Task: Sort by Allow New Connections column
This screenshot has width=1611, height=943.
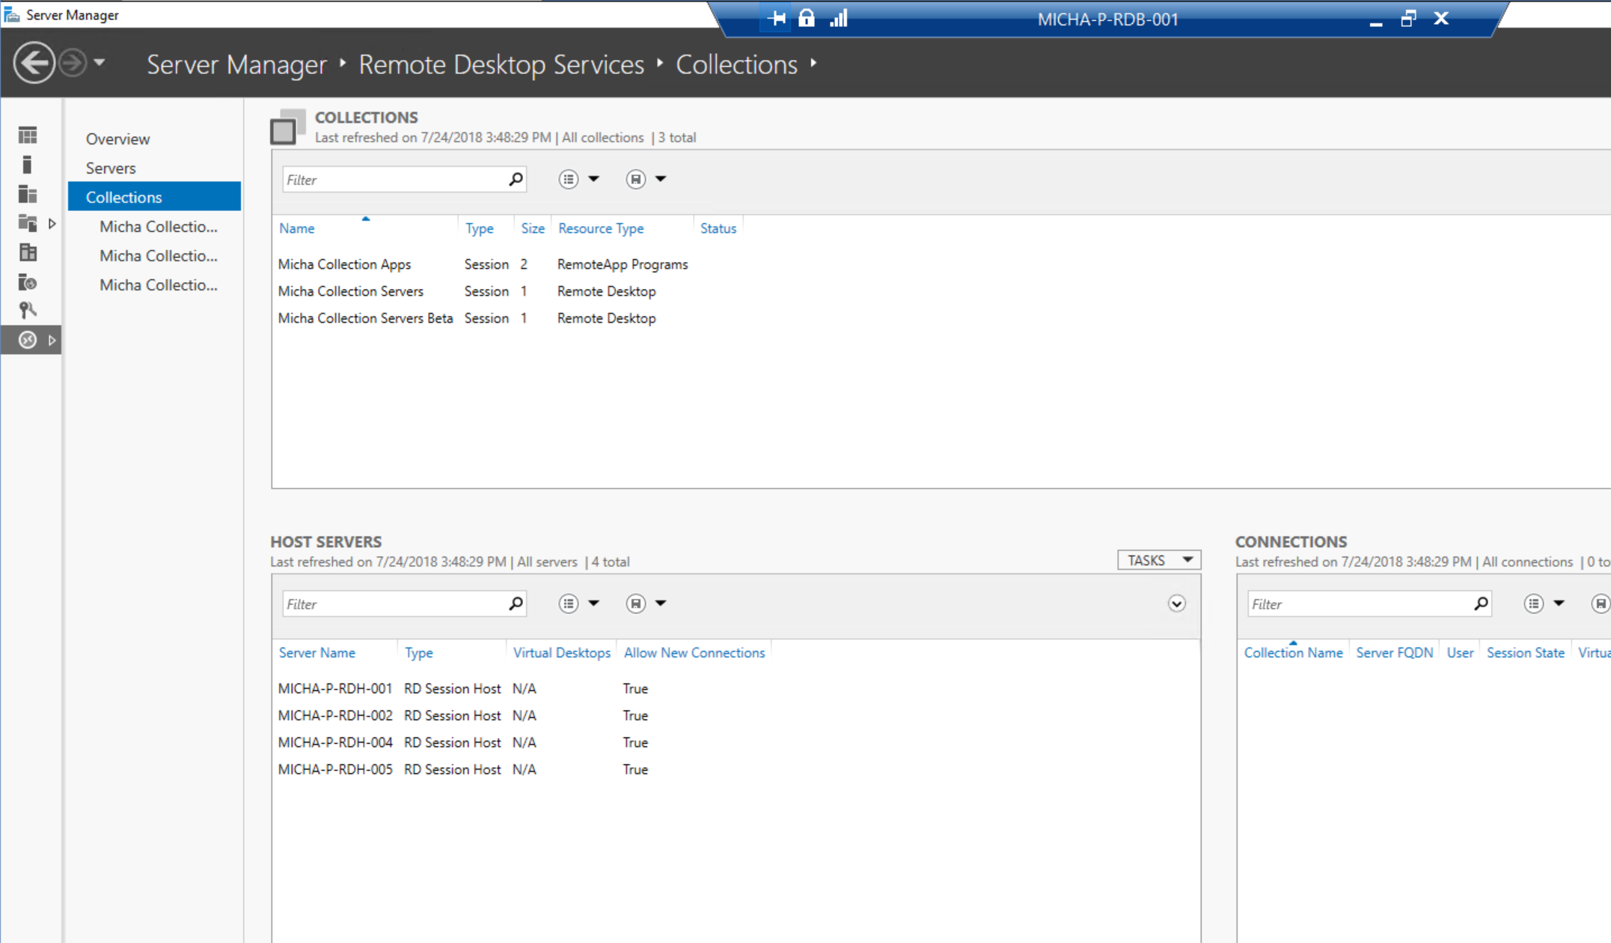Action: 694,653
